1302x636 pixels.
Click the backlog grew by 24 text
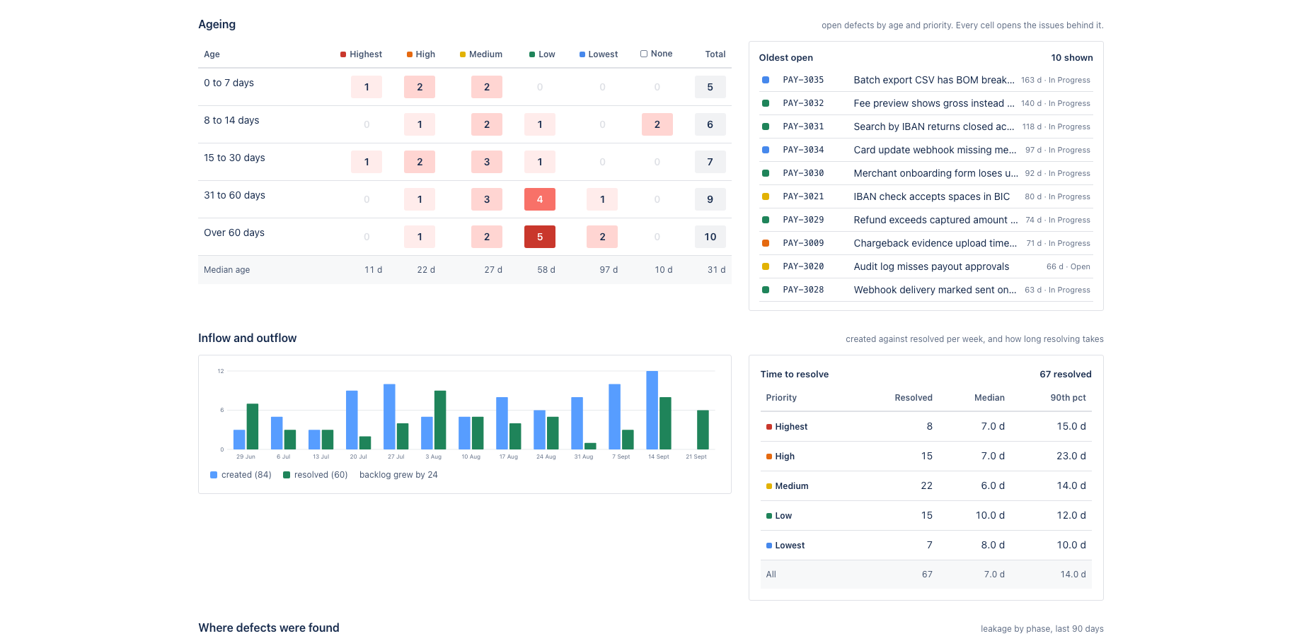(398, 475)
